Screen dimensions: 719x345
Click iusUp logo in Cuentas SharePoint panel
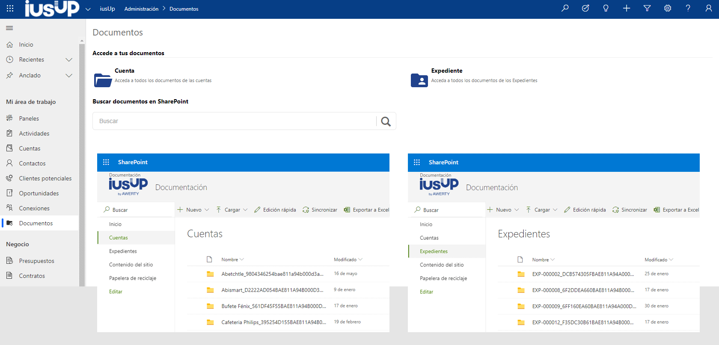click(128, 186)
